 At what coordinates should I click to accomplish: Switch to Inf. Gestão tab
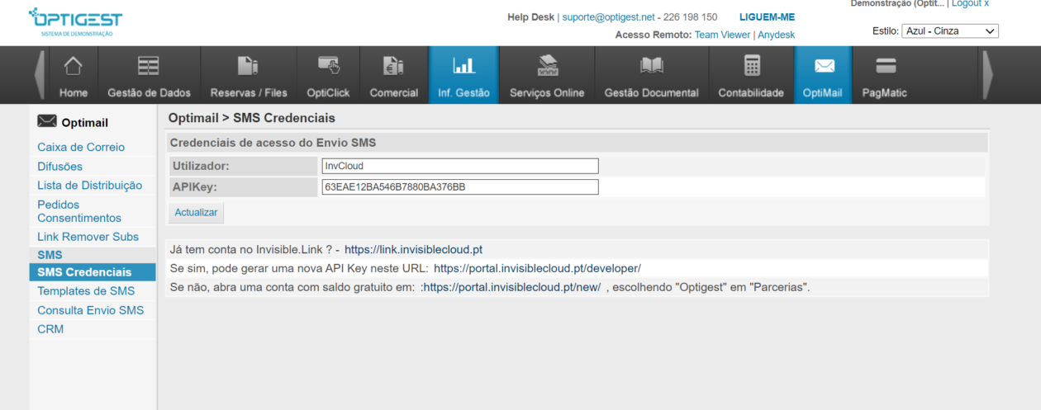coord(463,75)
